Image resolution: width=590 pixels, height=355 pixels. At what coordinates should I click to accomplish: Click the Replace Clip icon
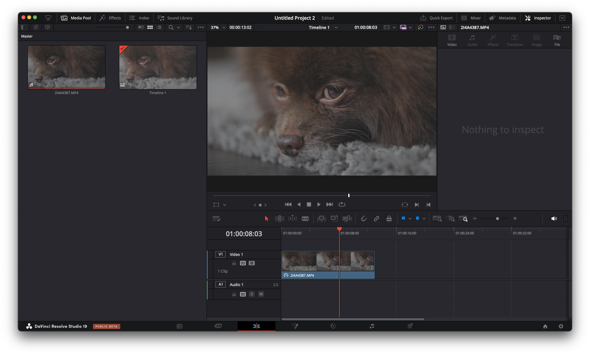coord(347,219)
